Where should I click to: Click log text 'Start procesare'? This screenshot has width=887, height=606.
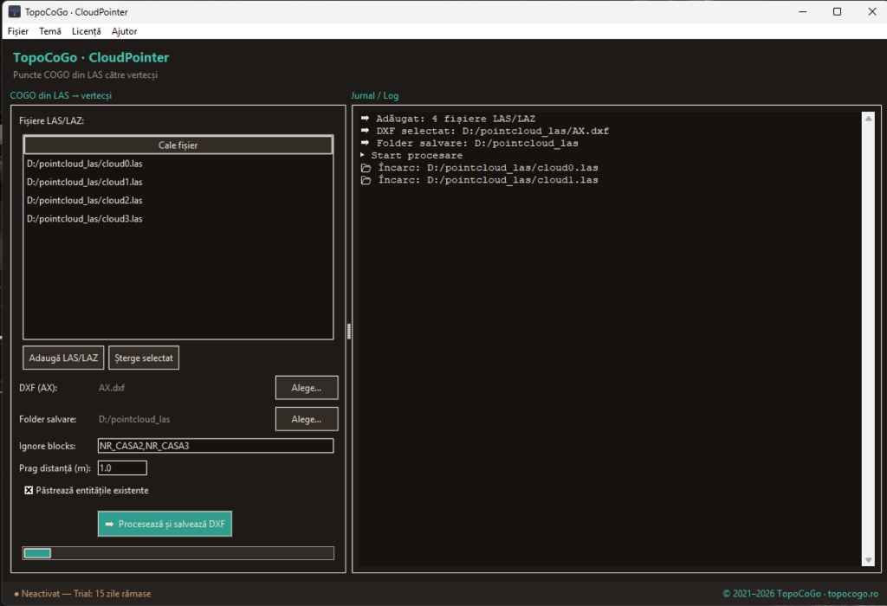[417, 156]
